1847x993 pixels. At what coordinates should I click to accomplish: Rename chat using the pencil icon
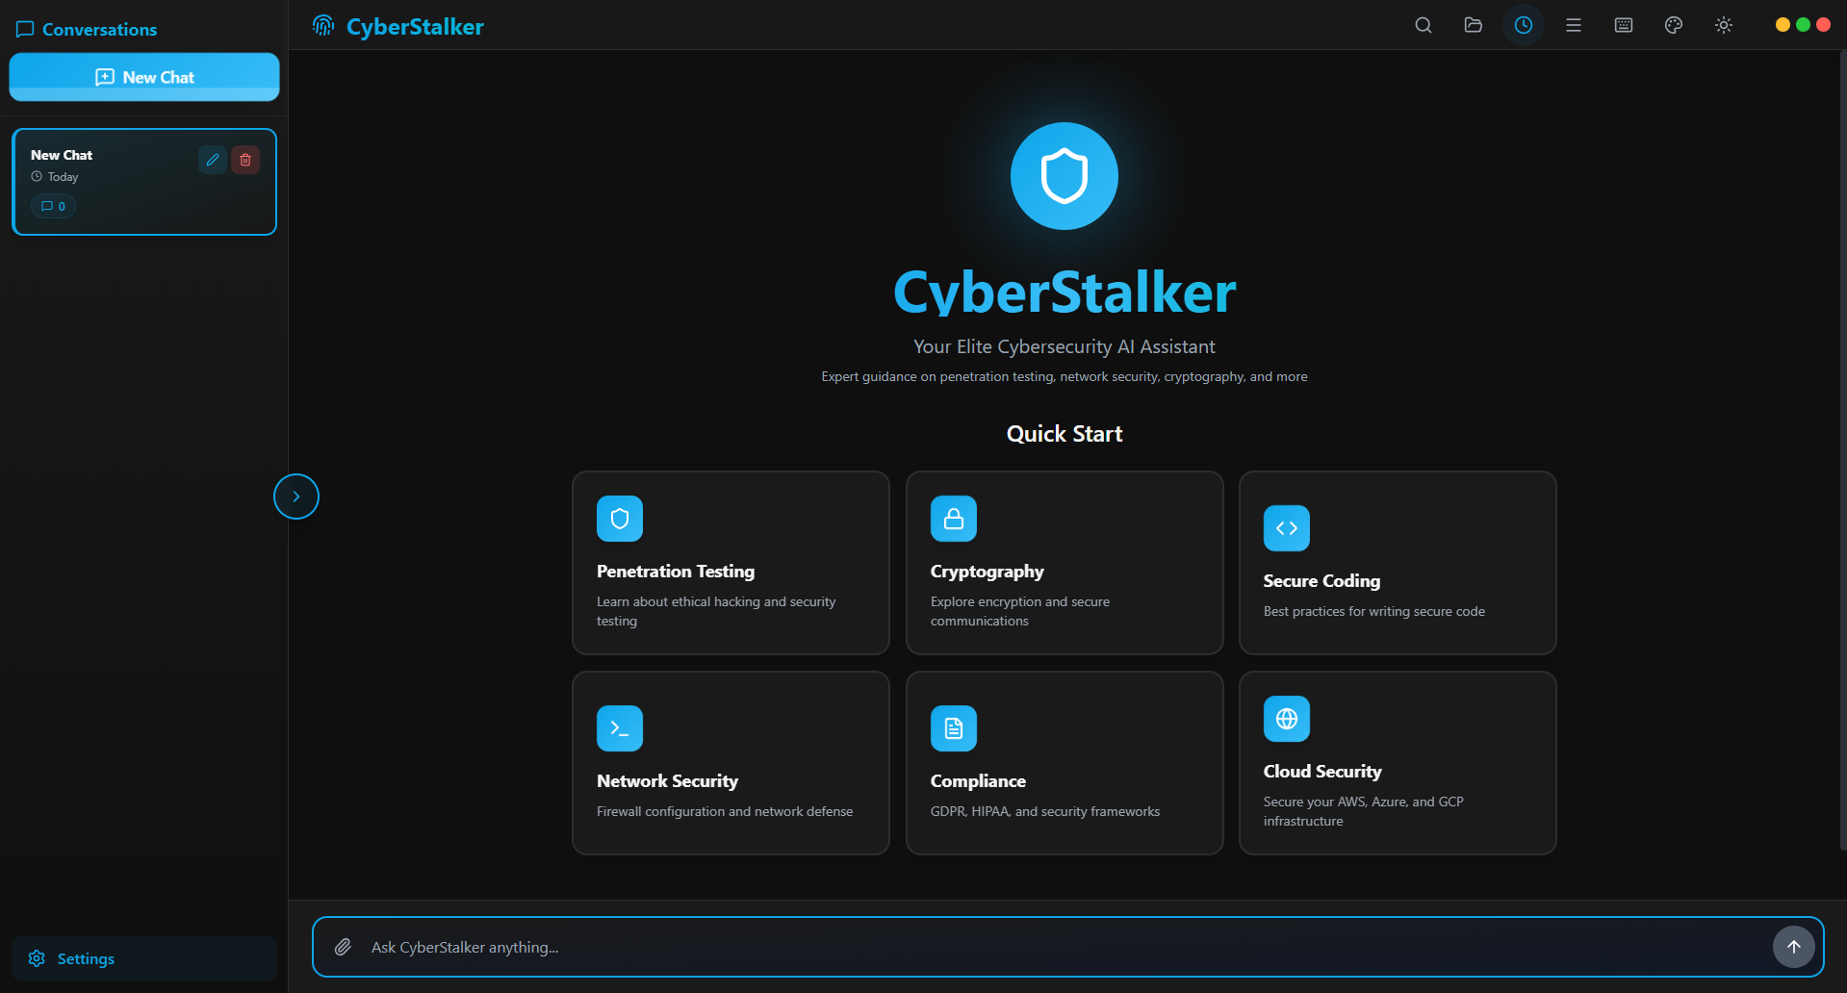point(213,160)
